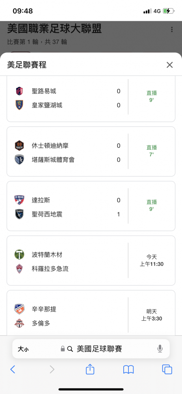Open the three-dot more options menu

coord(172,30)
